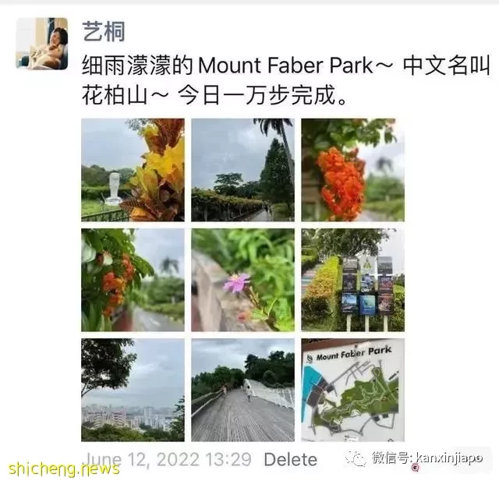Open orange blossoms beside wet road photo

pyautogui.click(x=133, y=280)
